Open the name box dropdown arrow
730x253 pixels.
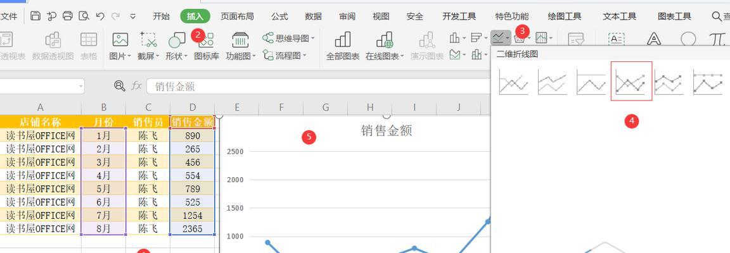(81, 86)
